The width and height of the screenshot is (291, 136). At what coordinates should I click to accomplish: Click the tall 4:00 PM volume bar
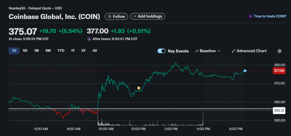(x=203, y=119)
